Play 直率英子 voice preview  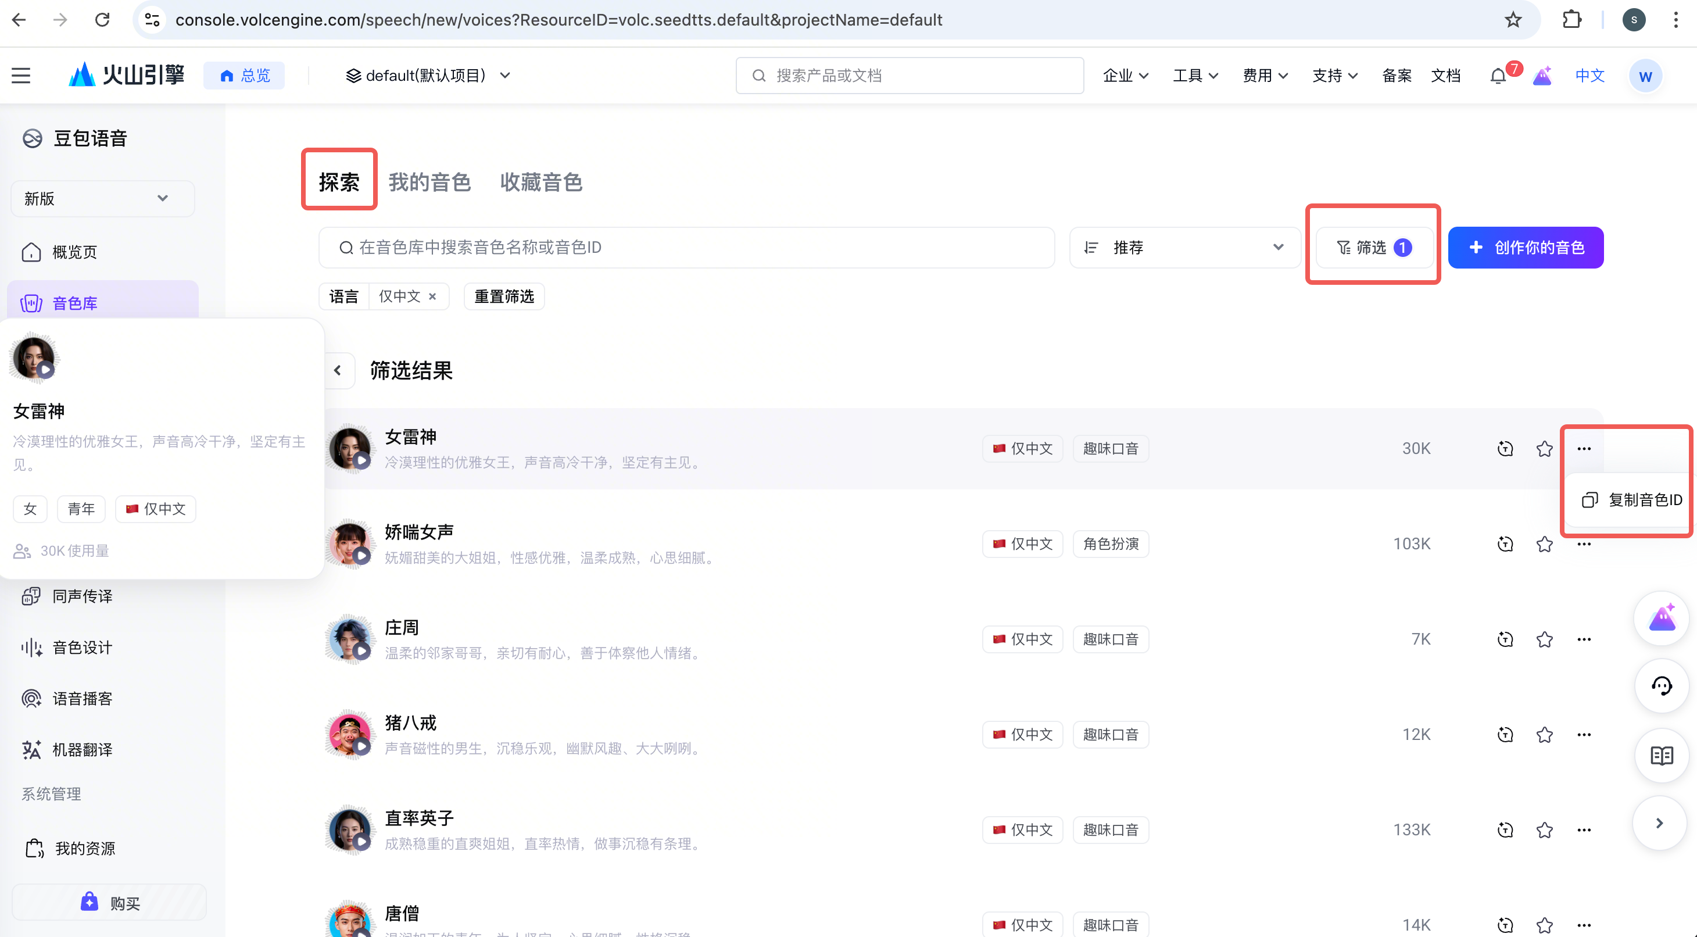coord(361,842)
